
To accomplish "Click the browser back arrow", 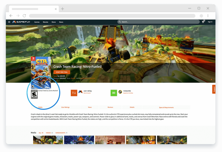I will click(11, 16).
